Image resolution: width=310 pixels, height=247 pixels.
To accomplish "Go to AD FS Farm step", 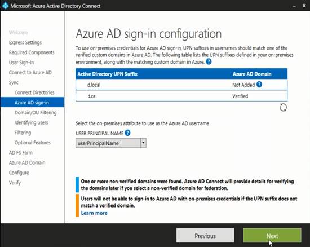I will pos(20,153).
